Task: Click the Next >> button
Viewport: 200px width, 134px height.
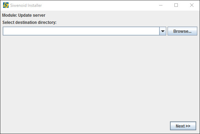Action: point(183,126)
